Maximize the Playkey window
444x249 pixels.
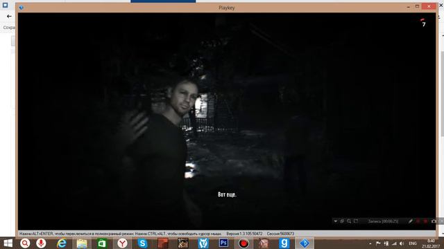tap(417, 6)
